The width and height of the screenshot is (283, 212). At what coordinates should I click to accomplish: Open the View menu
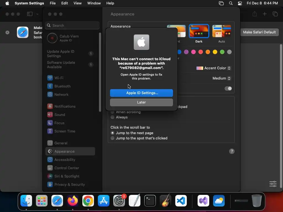point(77,3)
